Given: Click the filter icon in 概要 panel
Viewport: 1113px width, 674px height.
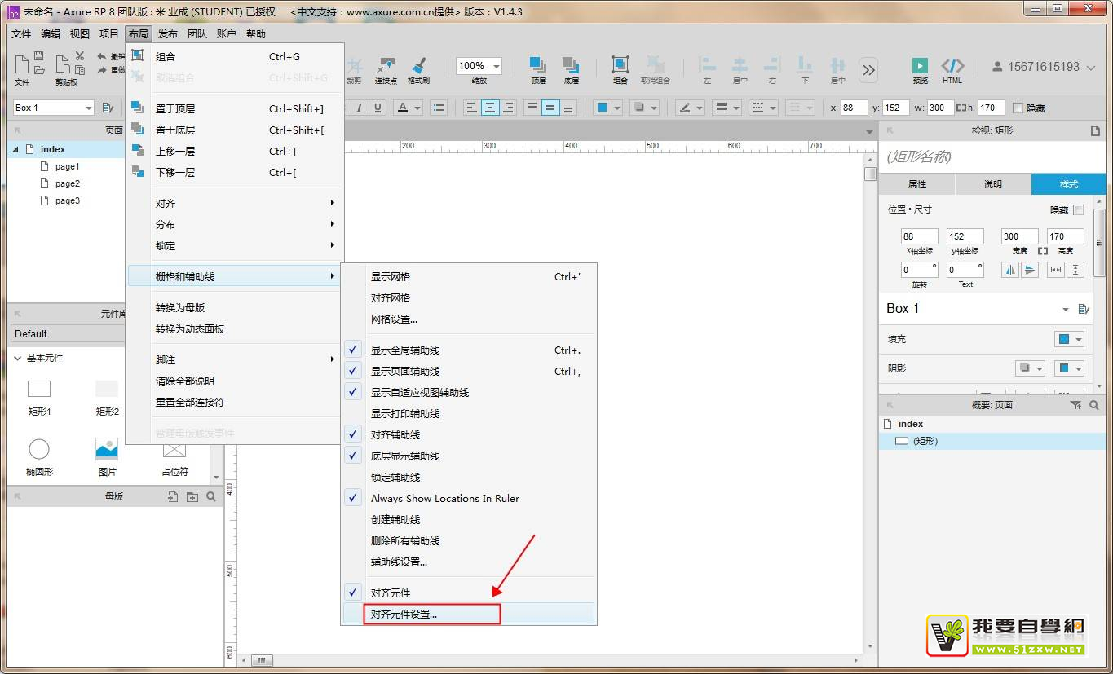Looking at the screenshot, I should (x=1075, y=405).
